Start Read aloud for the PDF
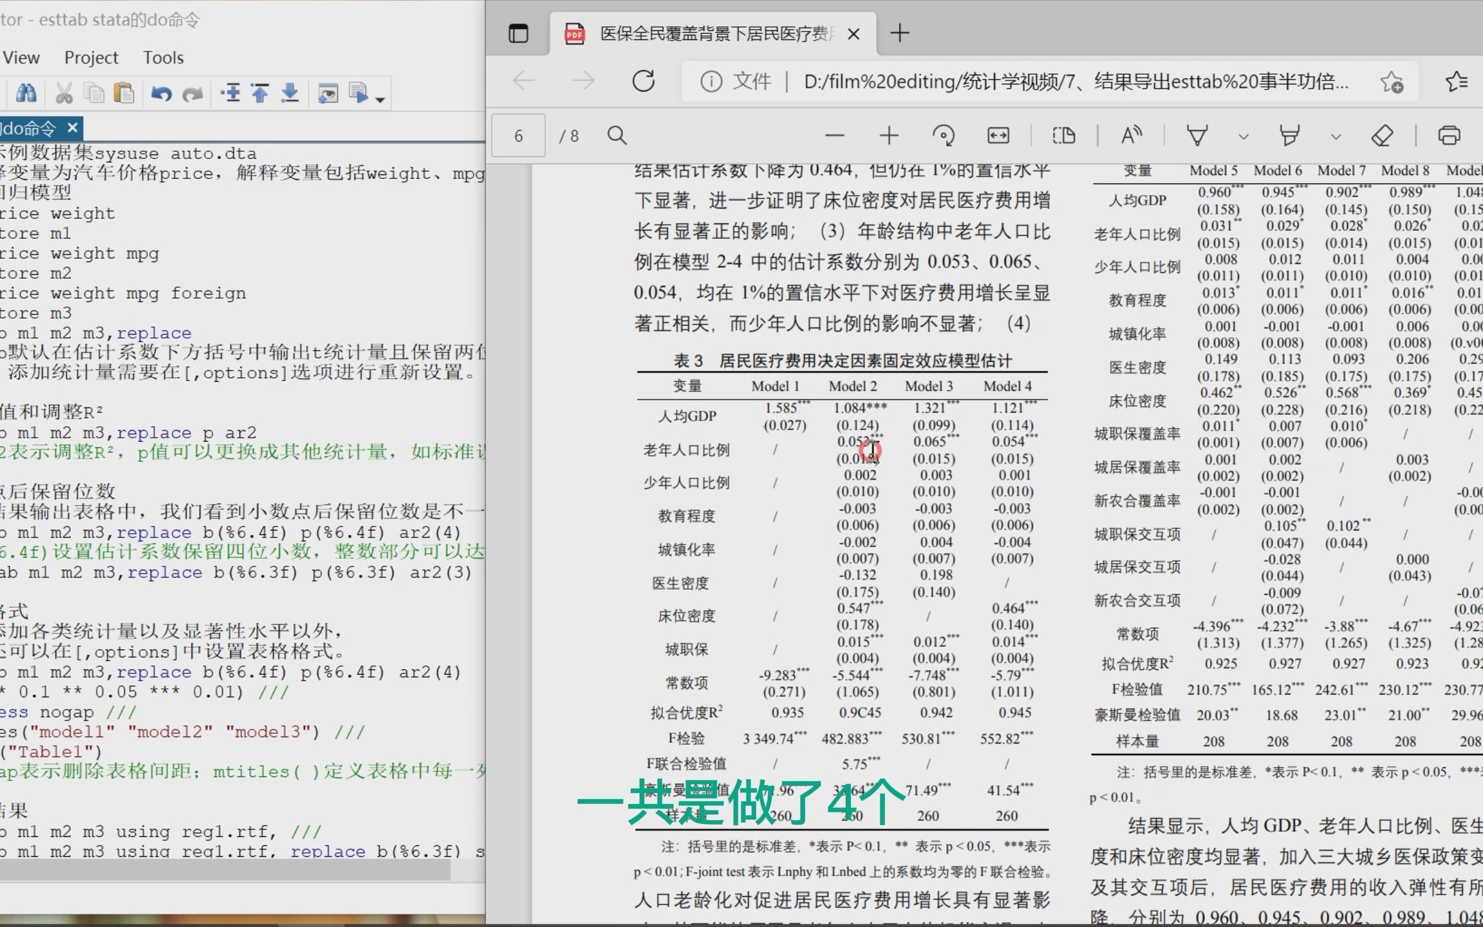 coord(1131,136)
